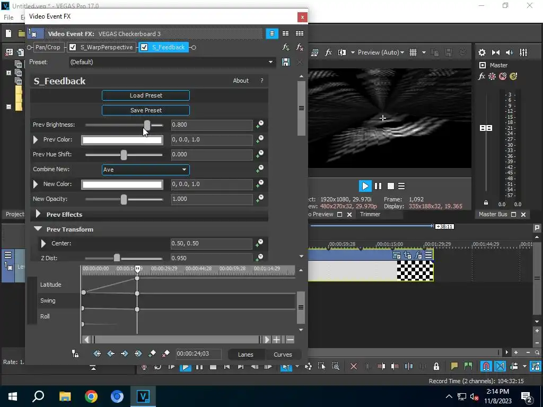Open the Preview (Auto) quality dropdown

coord(381,52)
